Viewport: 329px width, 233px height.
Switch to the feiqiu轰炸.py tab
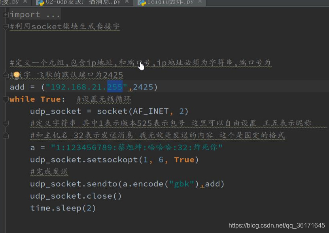click(170, 2)
